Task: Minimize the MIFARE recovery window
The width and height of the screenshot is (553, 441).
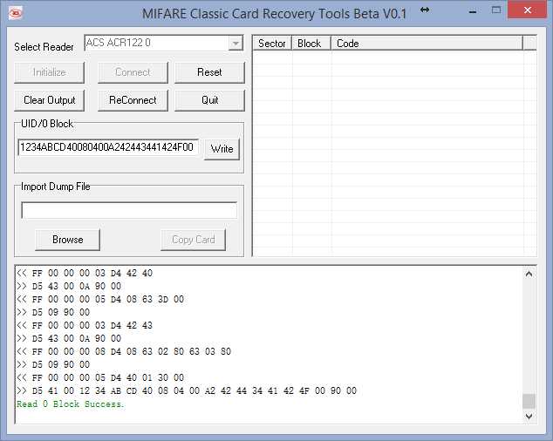Action: 473,11
